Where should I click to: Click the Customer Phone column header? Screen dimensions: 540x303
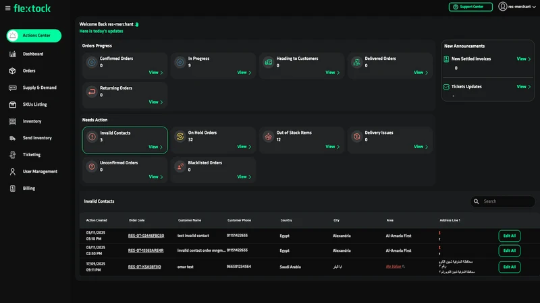tap(239, 220)
